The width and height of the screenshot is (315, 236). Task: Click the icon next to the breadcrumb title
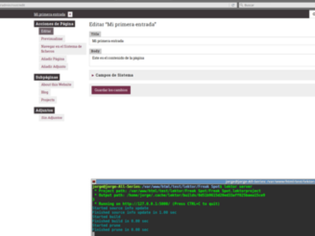(x=70, y=14)
